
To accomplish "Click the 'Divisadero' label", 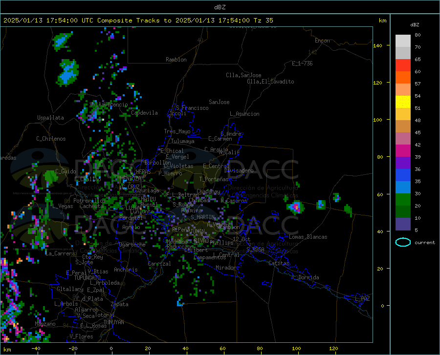I will [x=239, y=170].
